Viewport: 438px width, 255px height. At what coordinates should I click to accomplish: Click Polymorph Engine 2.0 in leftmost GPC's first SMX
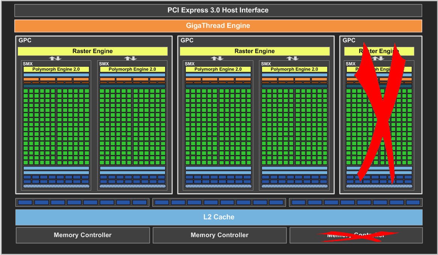point(56,69)
